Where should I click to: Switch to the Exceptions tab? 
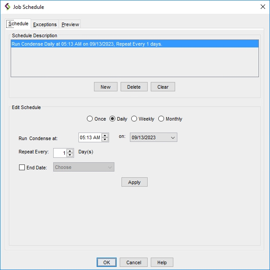(45, 24)
